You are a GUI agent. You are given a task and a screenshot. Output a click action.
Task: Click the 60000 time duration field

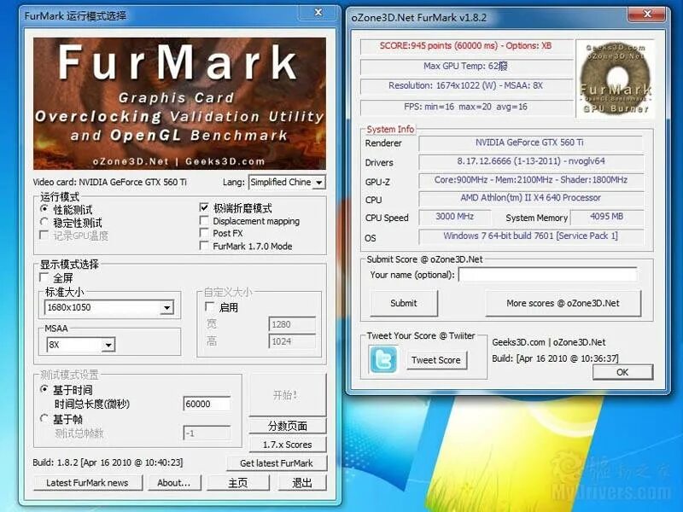pyautogui.click(x=207, y=404)
